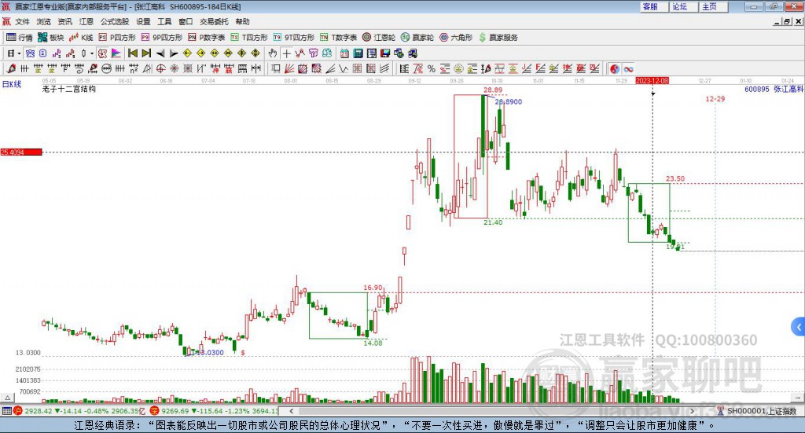Launch the 江恩轮 Gann wheel
This screenshot has width=805, height=433.
(x=378, y=38)
